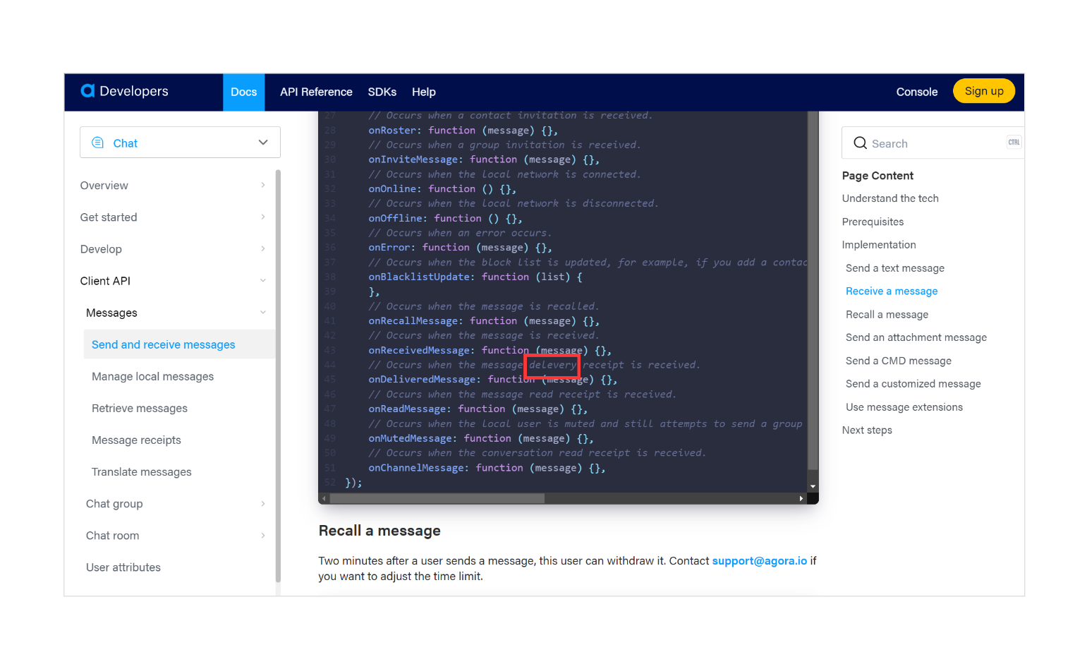Image resolution: width=1075 pixels, height=669 pixels.
Task: Open the Help menu item
Action: (x=423, y=91)
